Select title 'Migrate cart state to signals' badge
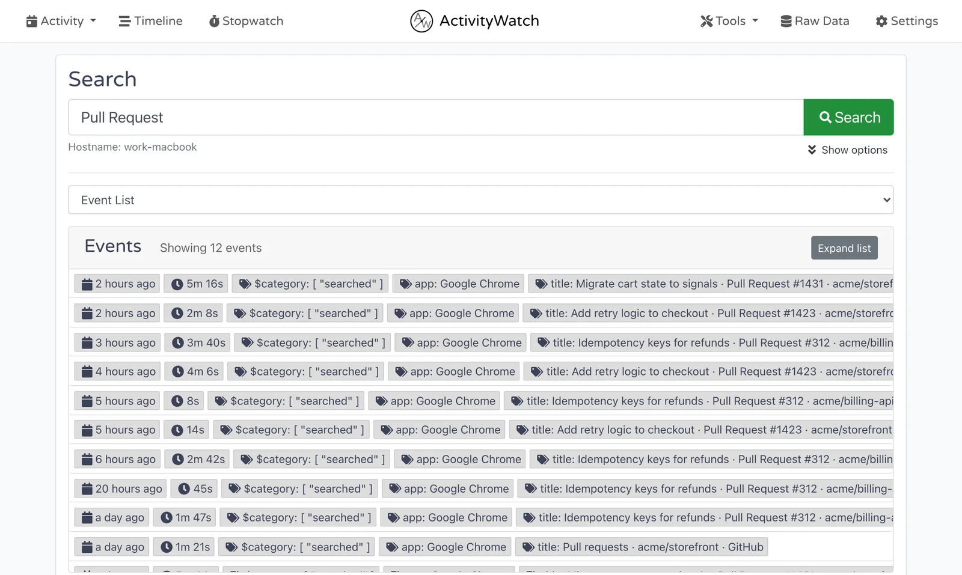The image size is (962, 575). tap(711, 284)
